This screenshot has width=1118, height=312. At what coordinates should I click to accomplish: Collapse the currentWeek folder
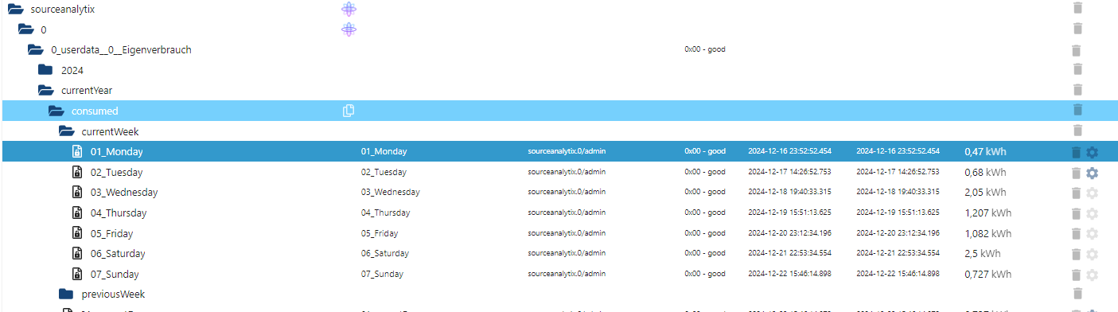coord(66,131)
